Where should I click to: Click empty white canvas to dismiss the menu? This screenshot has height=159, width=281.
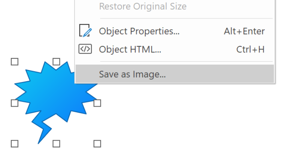point(179,125)
